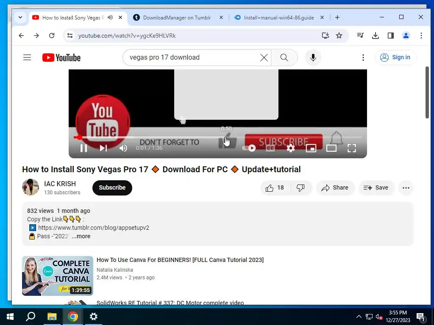Open media controls in Chrome toolbar
This screenshot has width=434, height=325.
click(360, 36)
